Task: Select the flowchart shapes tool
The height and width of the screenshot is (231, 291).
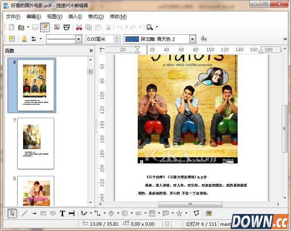Action: pyautogui.click(x=152, y=213)
